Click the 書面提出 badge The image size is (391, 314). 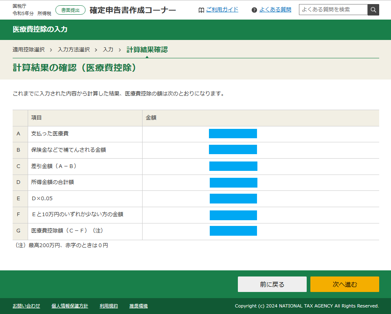[x=70, y=10]
